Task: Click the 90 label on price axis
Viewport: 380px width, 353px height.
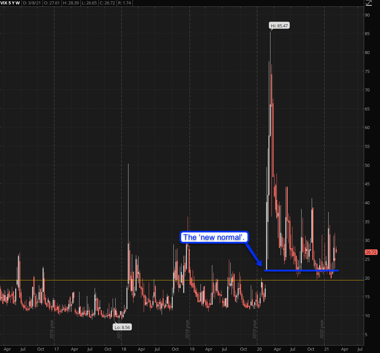Action: 367,15
